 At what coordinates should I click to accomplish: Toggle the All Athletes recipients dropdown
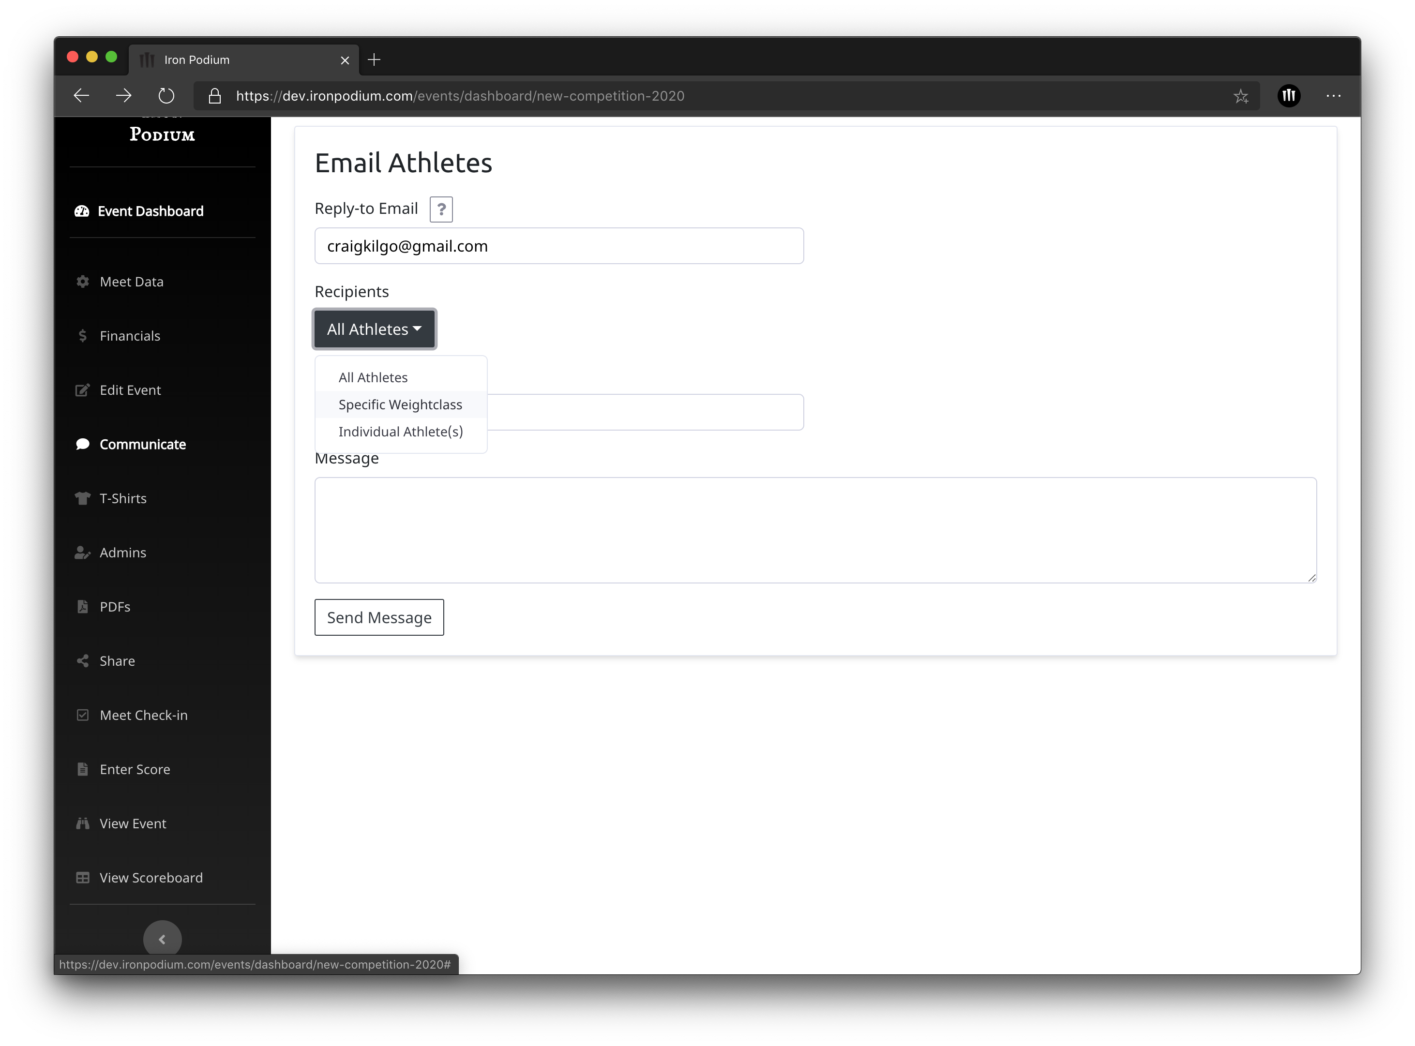click(375, 329)
